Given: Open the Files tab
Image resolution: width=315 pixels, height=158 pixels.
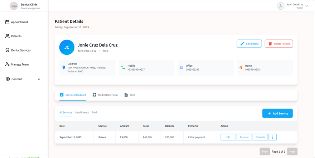Looking at the screenshot, I should point(130,95).
